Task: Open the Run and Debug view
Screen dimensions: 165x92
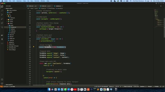Action: pos(2,19)
